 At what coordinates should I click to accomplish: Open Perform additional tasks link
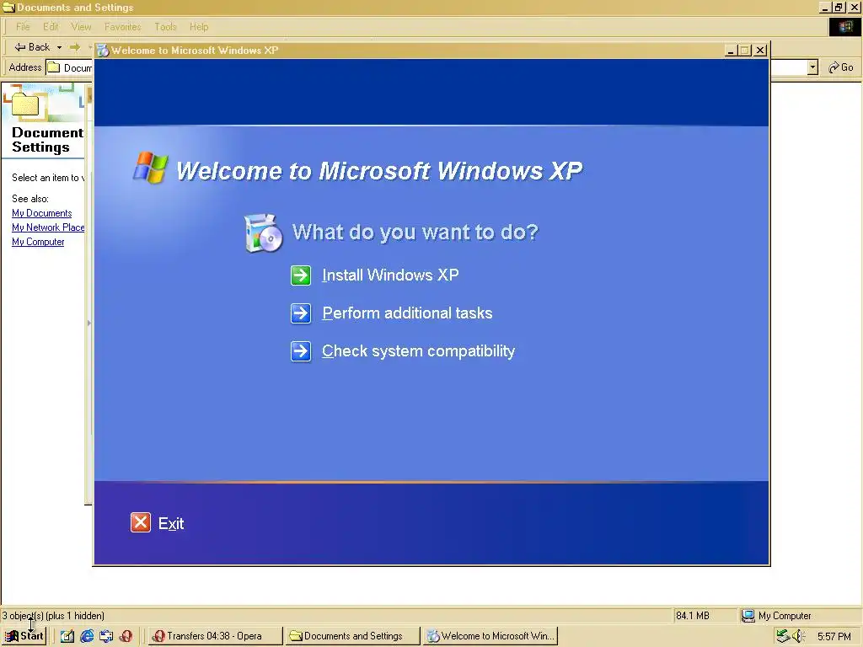pos(407,313)
